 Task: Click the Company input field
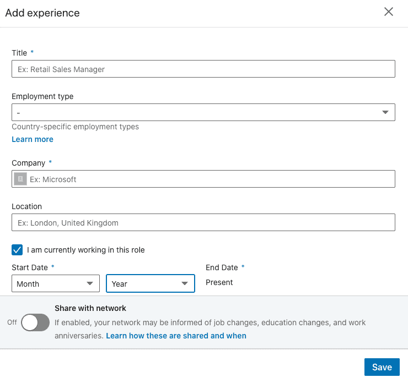[203, 179]
